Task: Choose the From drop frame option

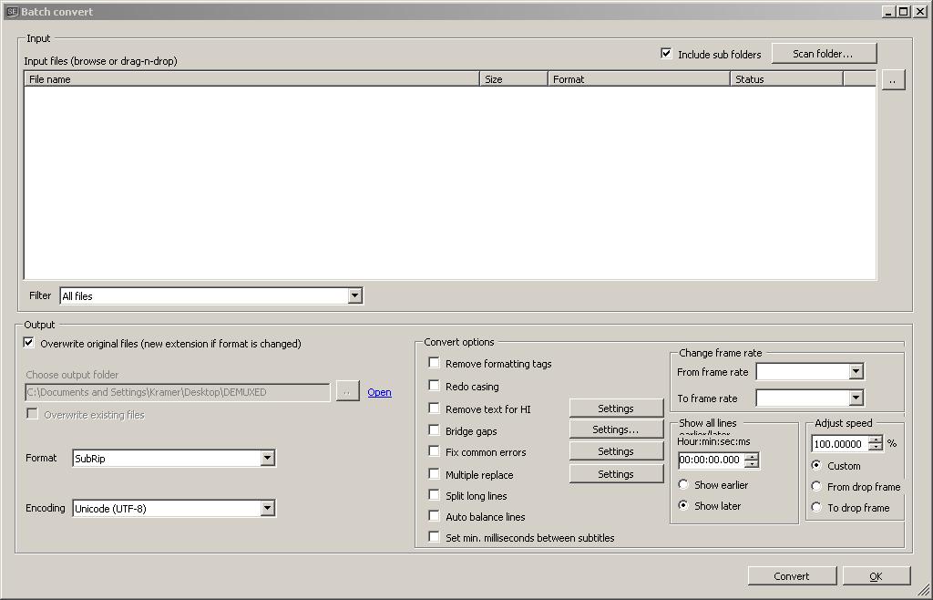Action: [816, 487]
